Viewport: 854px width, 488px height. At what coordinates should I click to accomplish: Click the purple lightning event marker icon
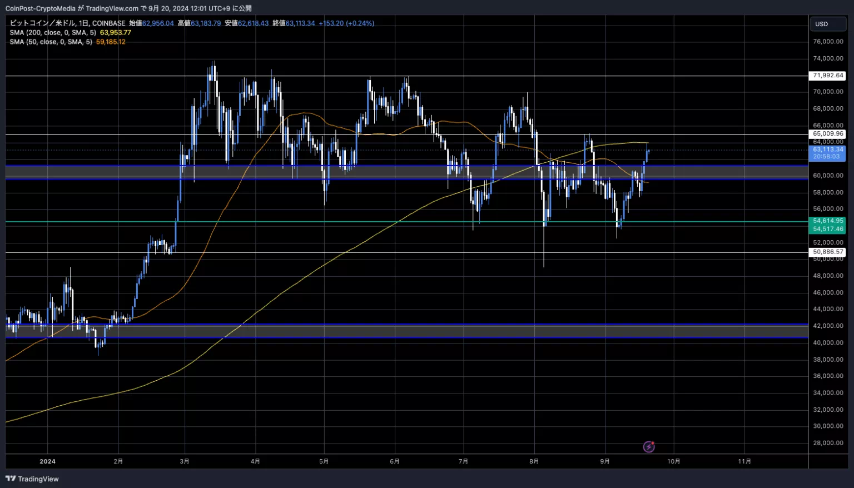pyautogui.click(x=649, y=446)
